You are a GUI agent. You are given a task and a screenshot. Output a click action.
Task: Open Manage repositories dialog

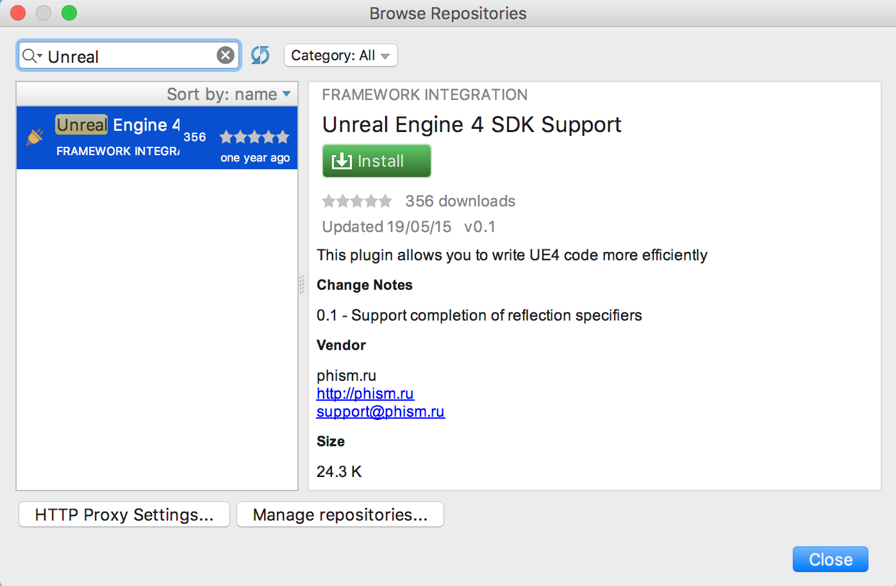tap(340, 514)
